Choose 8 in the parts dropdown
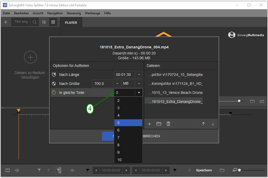This screenshot has width=268, height=178. coord(128,145)
